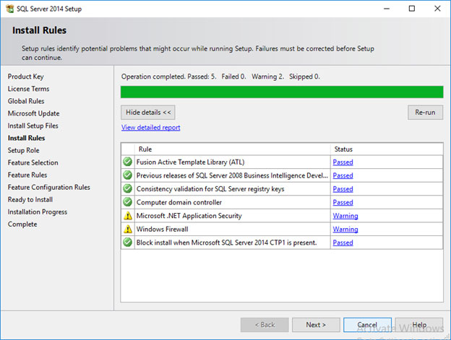The width and height of the screenshot is (451, 340).
Task: Select Product Key step in sidebar
Action: (x=25, y=77)
